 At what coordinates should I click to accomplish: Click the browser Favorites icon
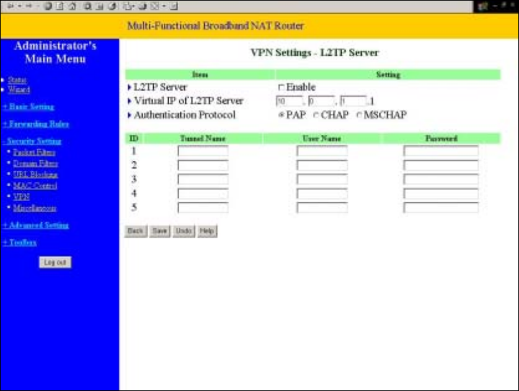click(x=100, y=6)
